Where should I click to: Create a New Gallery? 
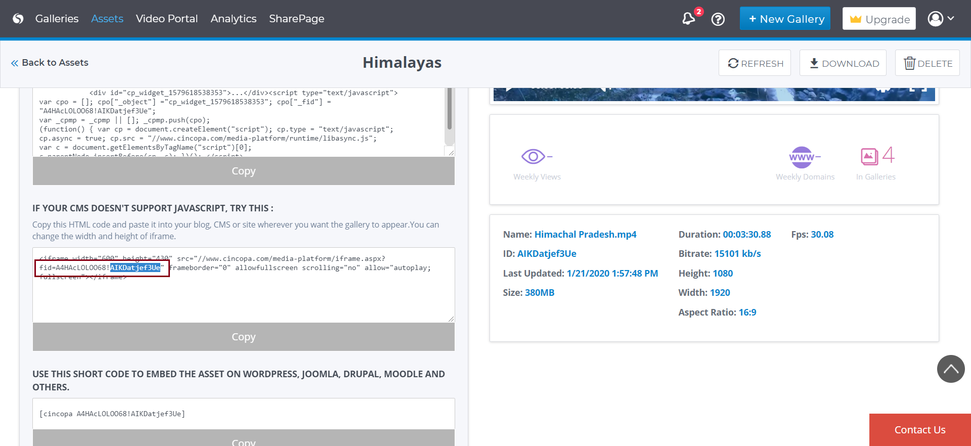[x=785, y=19]
